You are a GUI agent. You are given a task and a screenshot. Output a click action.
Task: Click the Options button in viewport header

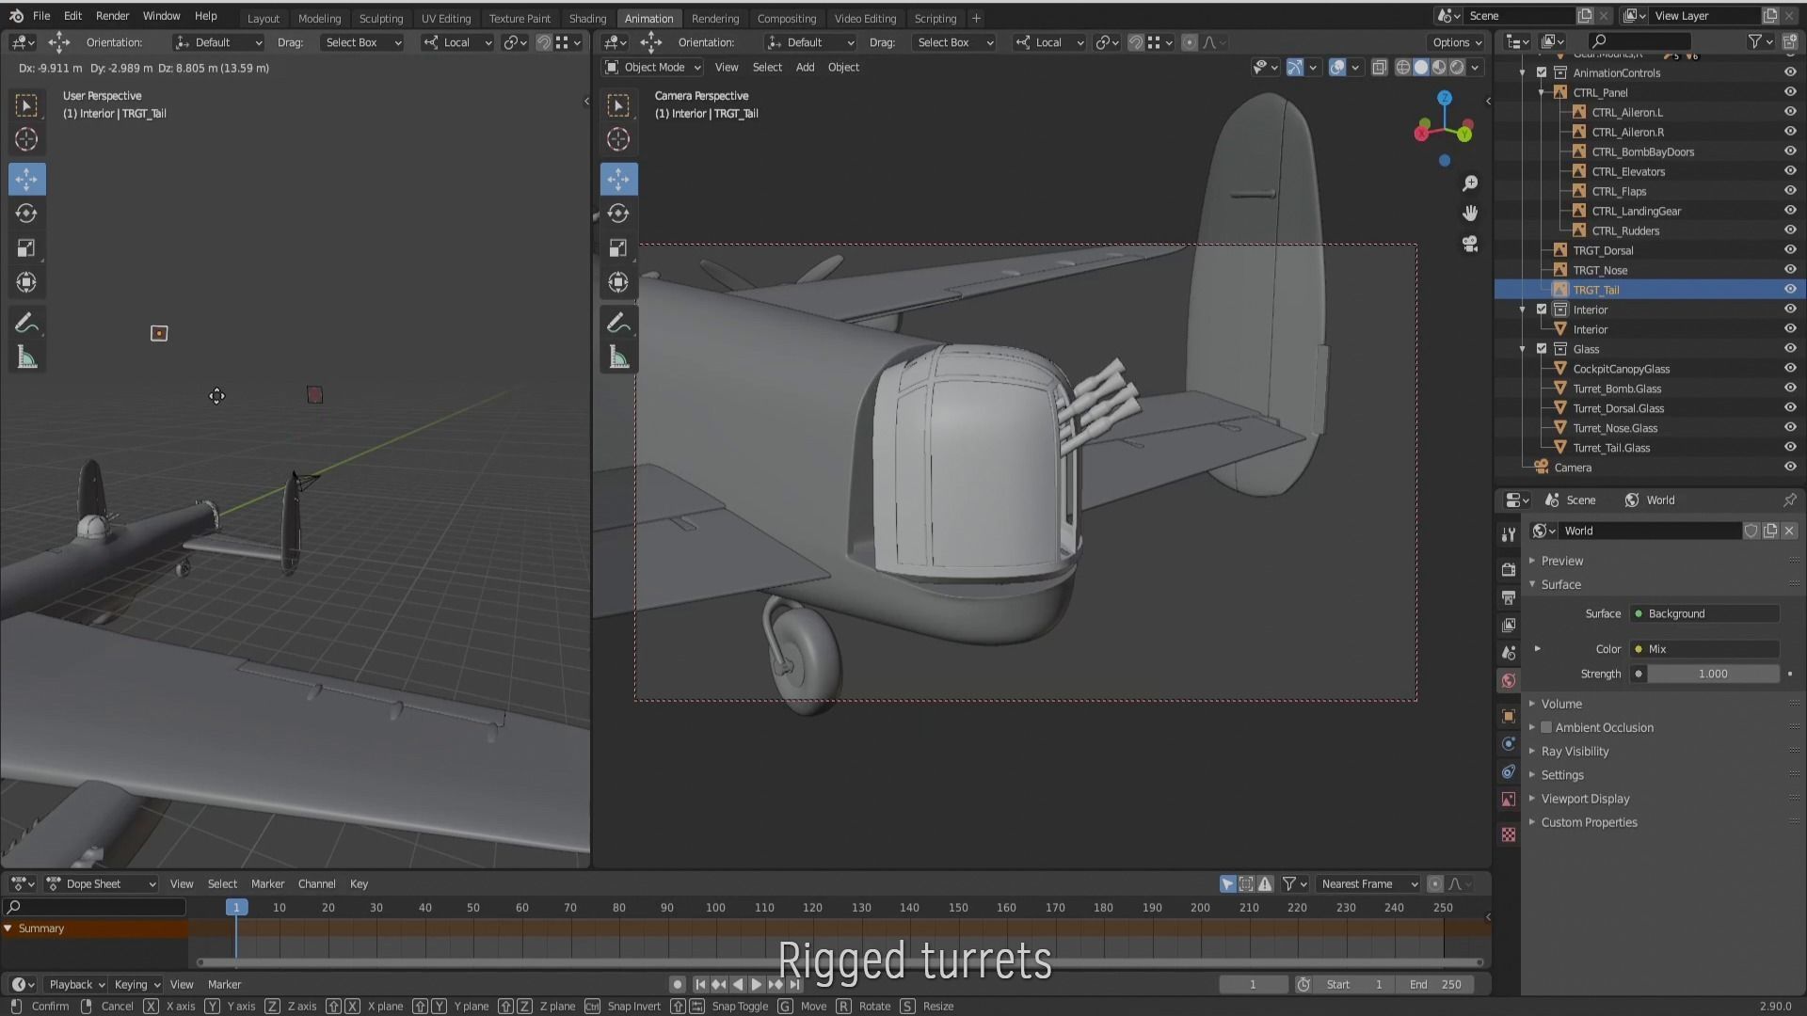tap(1457, 42)
